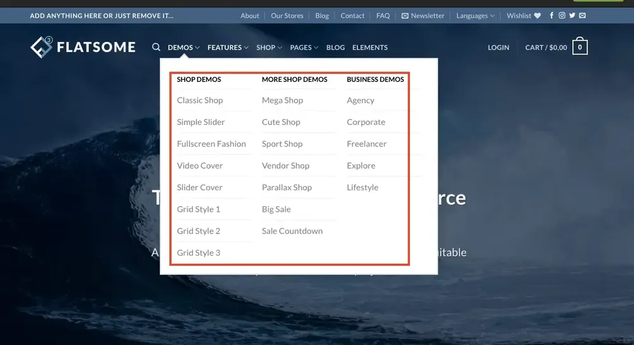Expand the Languages dropdown
The image size is (634, 345).
475,16
